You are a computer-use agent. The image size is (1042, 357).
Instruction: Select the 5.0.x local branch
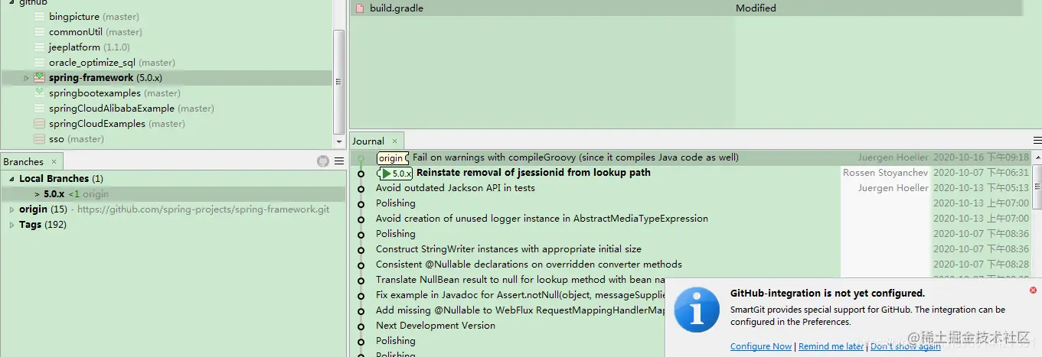coord(54,194)
